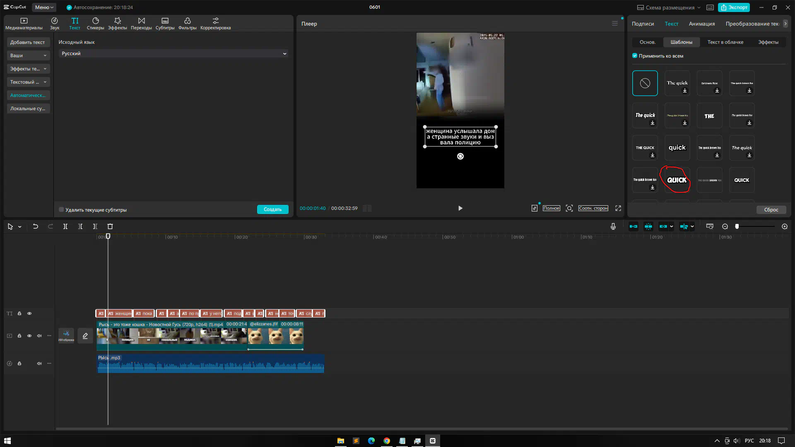Click the split clip tool icon
This screenshot has height=447, width=795.
(65, 226)
